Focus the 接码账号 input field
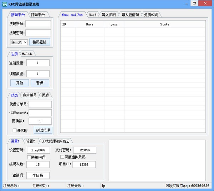The width and height of the screenshot is (214, 191). (x=38, y=24)
